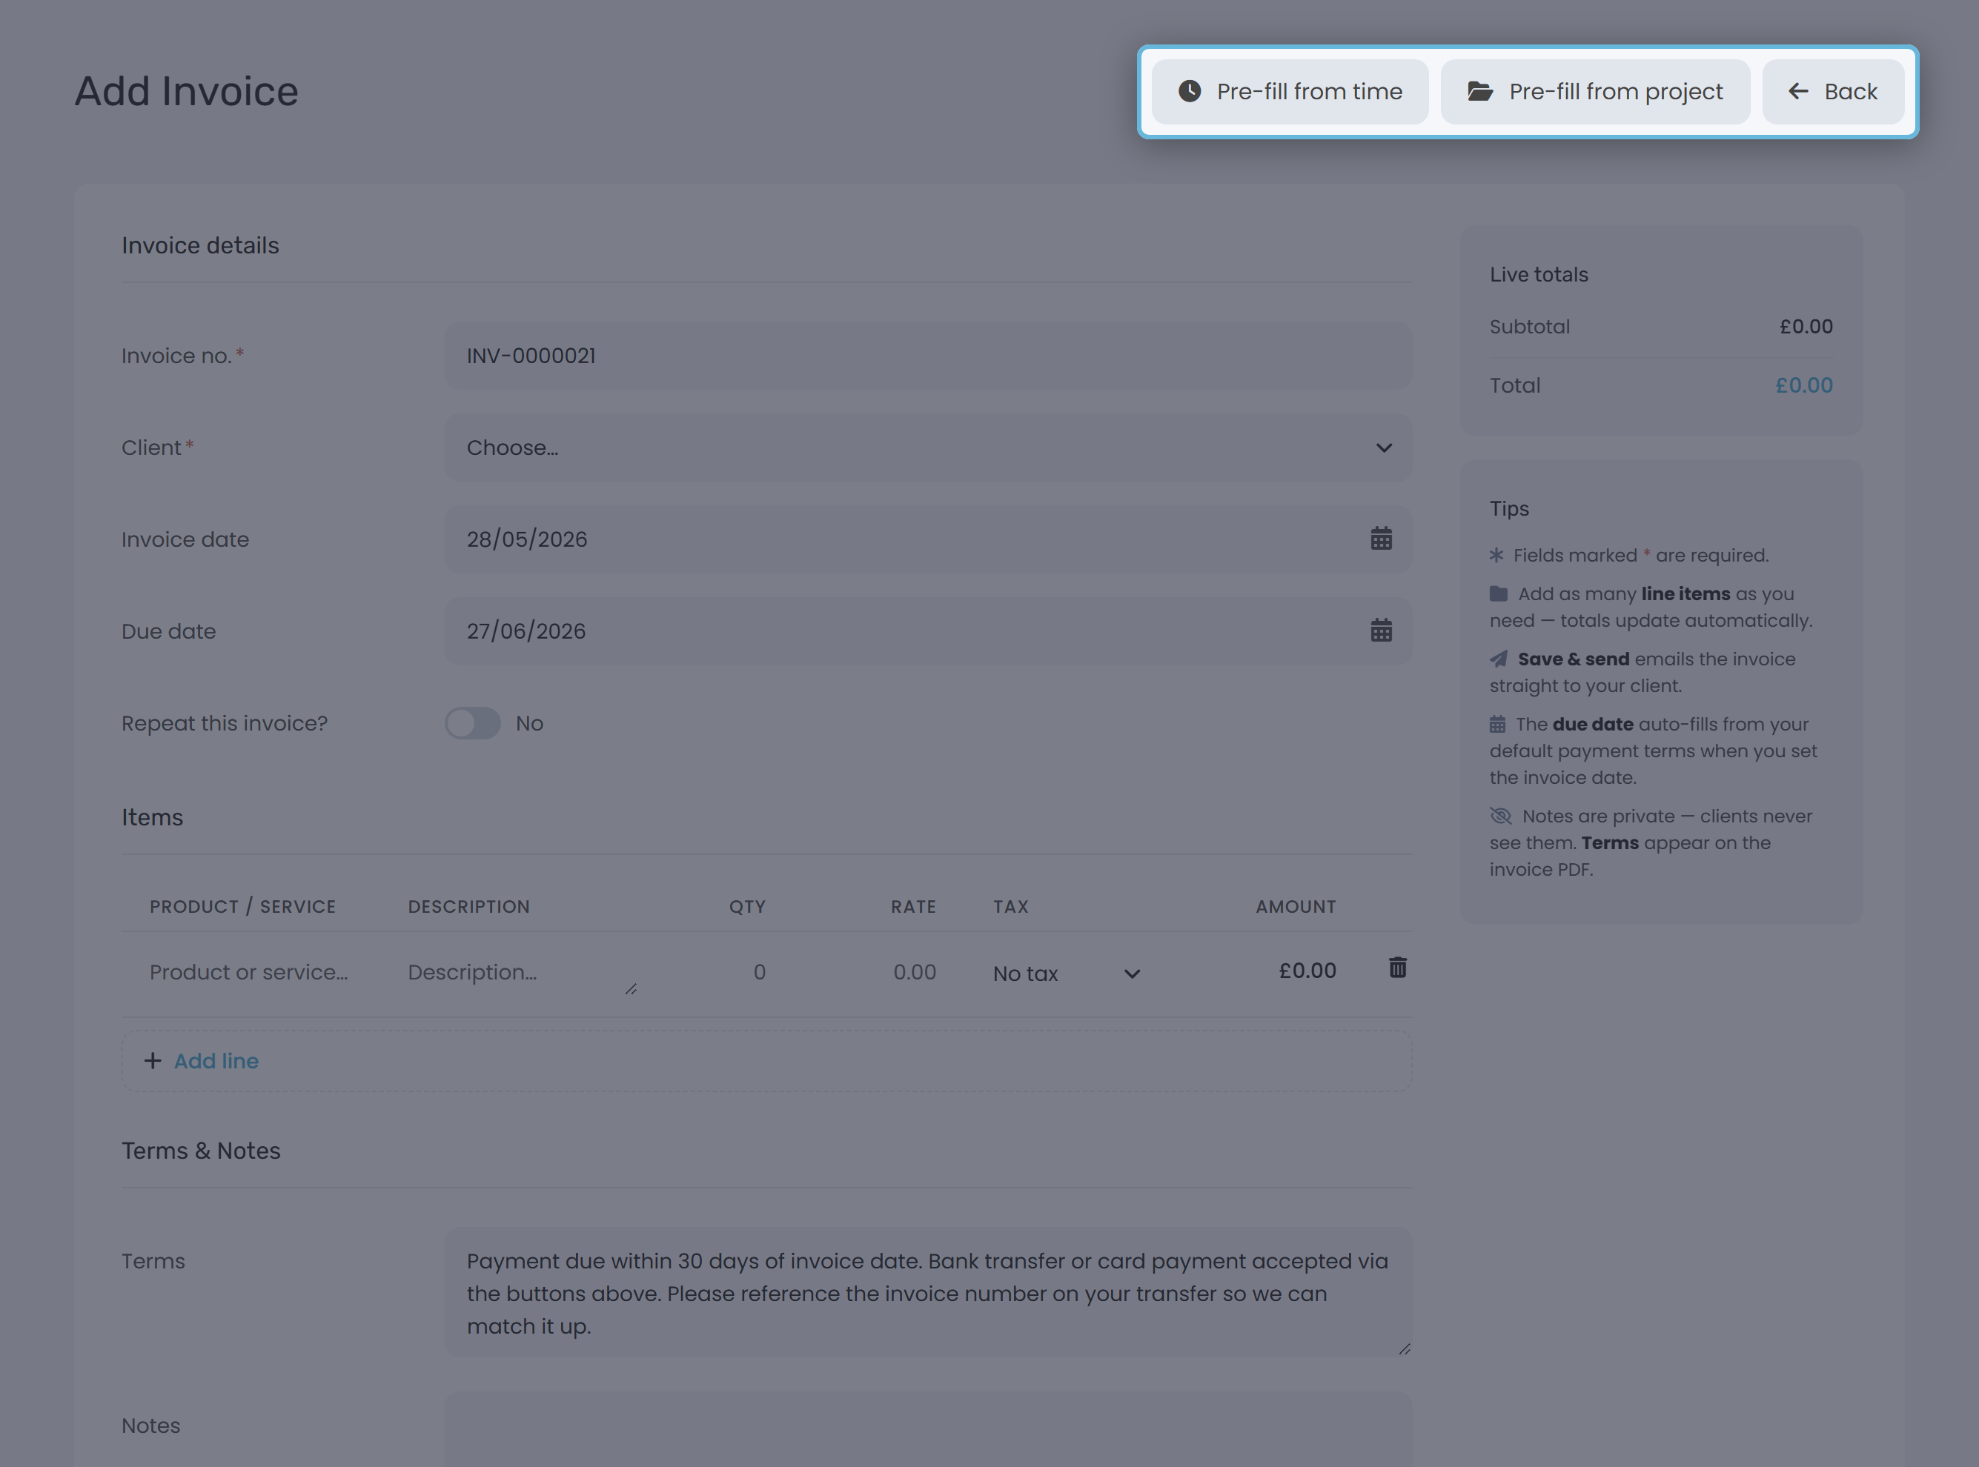Click the plus icon beside Add line

pos(153,1061)
